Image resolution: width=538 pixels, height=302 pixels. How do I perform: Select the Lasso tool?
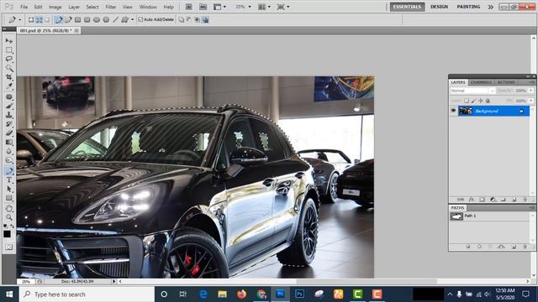pyautogui.click(x=9, y=59)
